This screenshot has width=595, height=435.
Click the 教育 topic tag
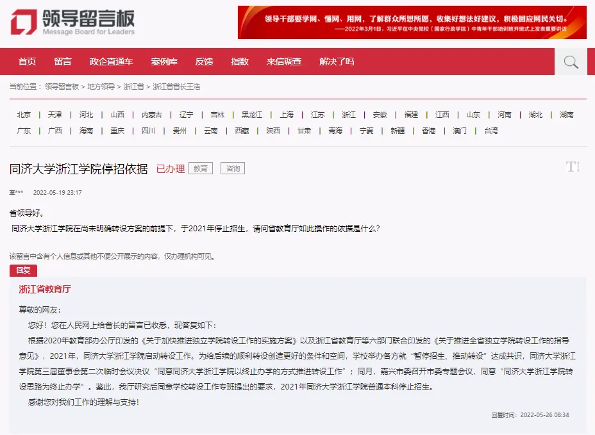pos(199,168)
